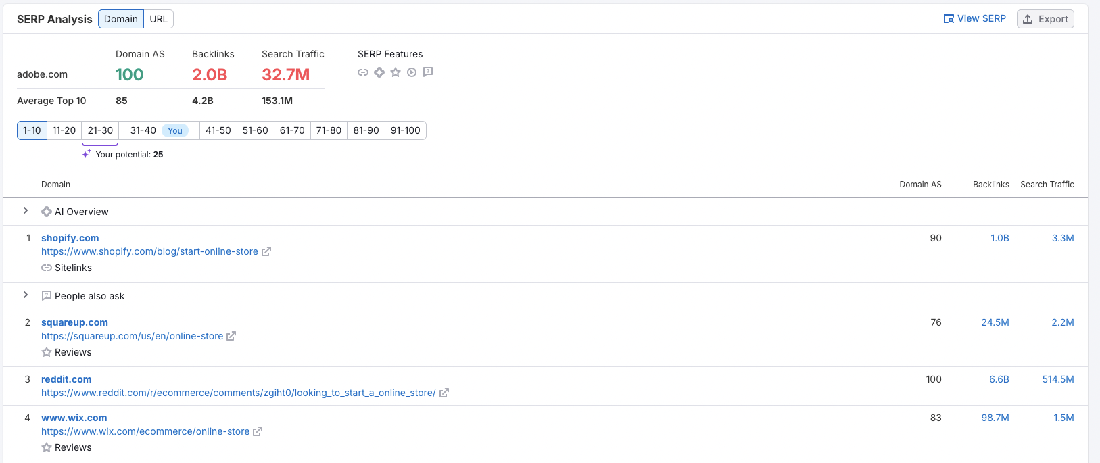Show the 31-40 positions marked You
The width and height of the screenshot is (1100, 463).
point(159,130)
